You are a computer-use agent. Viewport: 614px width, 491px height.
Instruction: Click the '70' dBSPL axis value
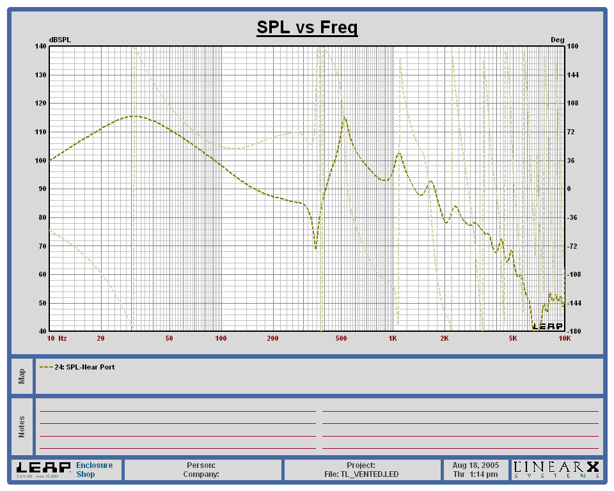click(42, 246)
